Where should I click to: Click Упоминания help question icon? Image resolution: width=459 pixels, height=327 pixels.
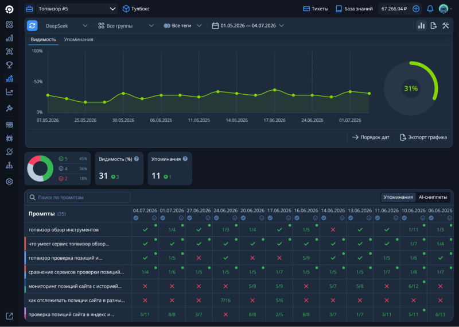185,159
